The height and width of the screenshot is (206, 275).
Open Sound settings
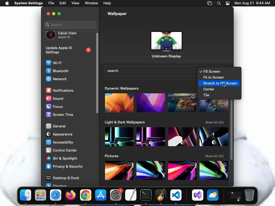[x=55, y=98]
